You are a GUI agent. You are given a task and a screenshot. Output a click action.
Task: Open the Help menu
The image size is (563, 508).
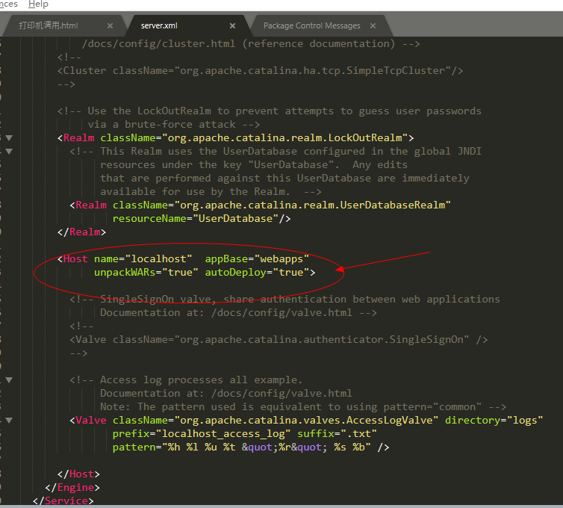(x=38, y=4)
